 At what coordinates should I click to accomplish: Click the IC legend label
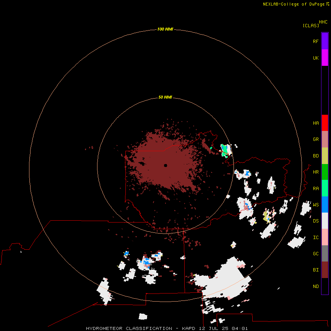pyautogui.click(x=316, y=238)
